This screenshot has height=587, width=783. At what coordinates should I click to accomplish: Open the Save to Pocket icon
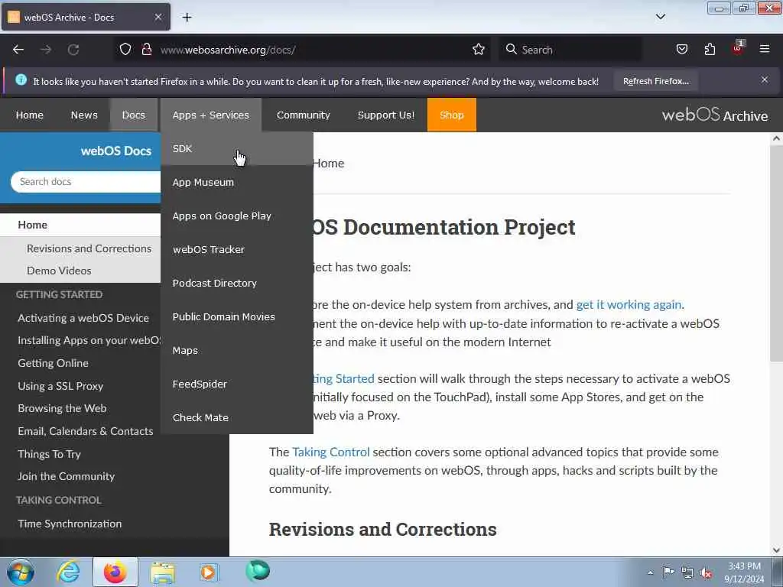click(681, 49)
